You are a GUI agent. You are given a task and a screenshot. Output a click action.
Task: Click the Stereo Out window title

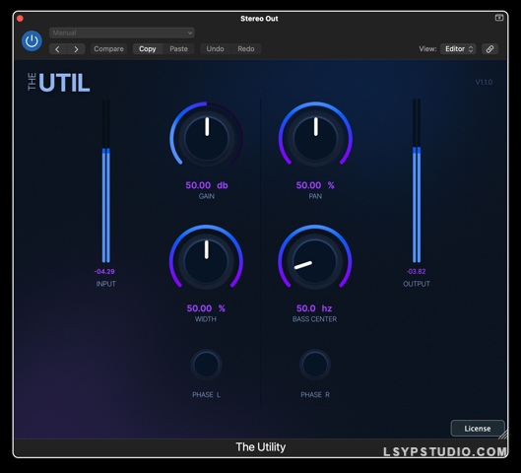(x=259, y=19)
